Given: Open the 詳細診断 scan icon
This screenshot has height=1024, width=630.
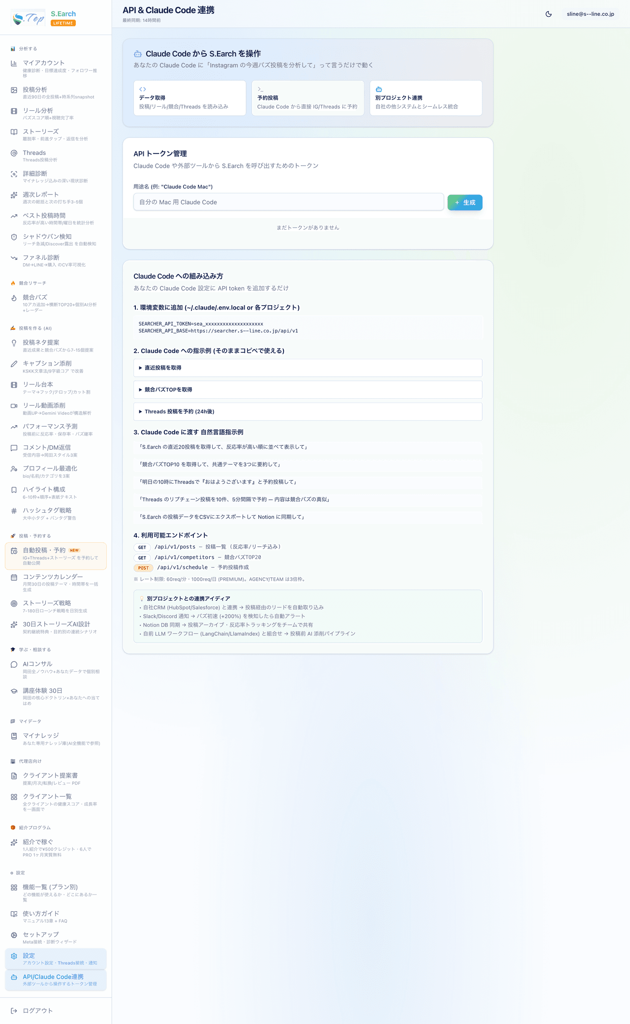Looking at the screenshot, I should pyautogui.click(x=14, y=174).
